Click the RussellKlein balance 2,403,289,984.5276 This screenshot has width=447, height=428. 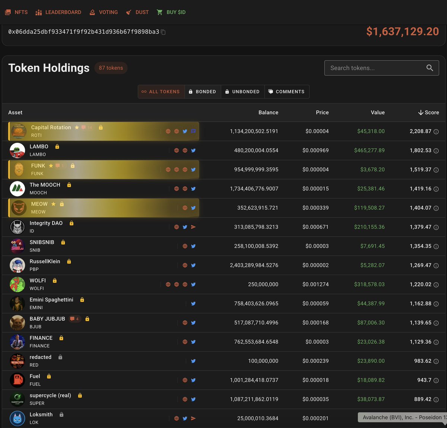pos(254,265)
